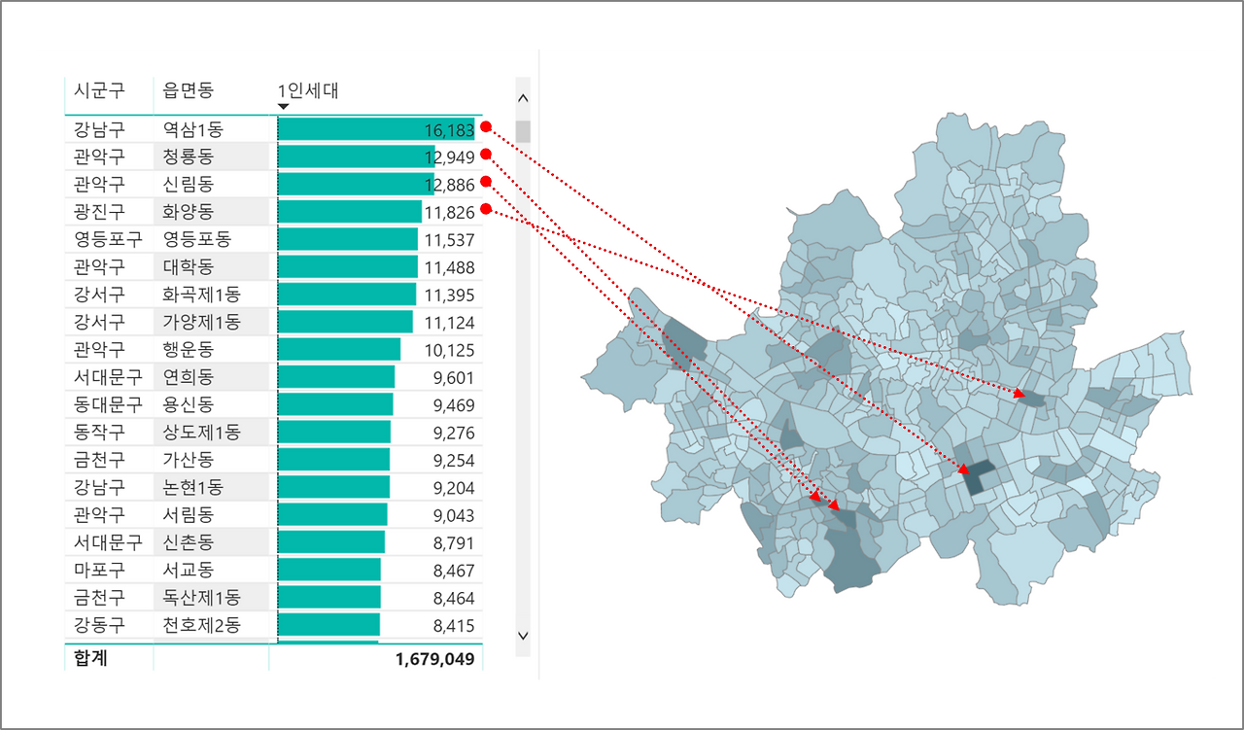Click the 11,488 value

tap(450, 266)
